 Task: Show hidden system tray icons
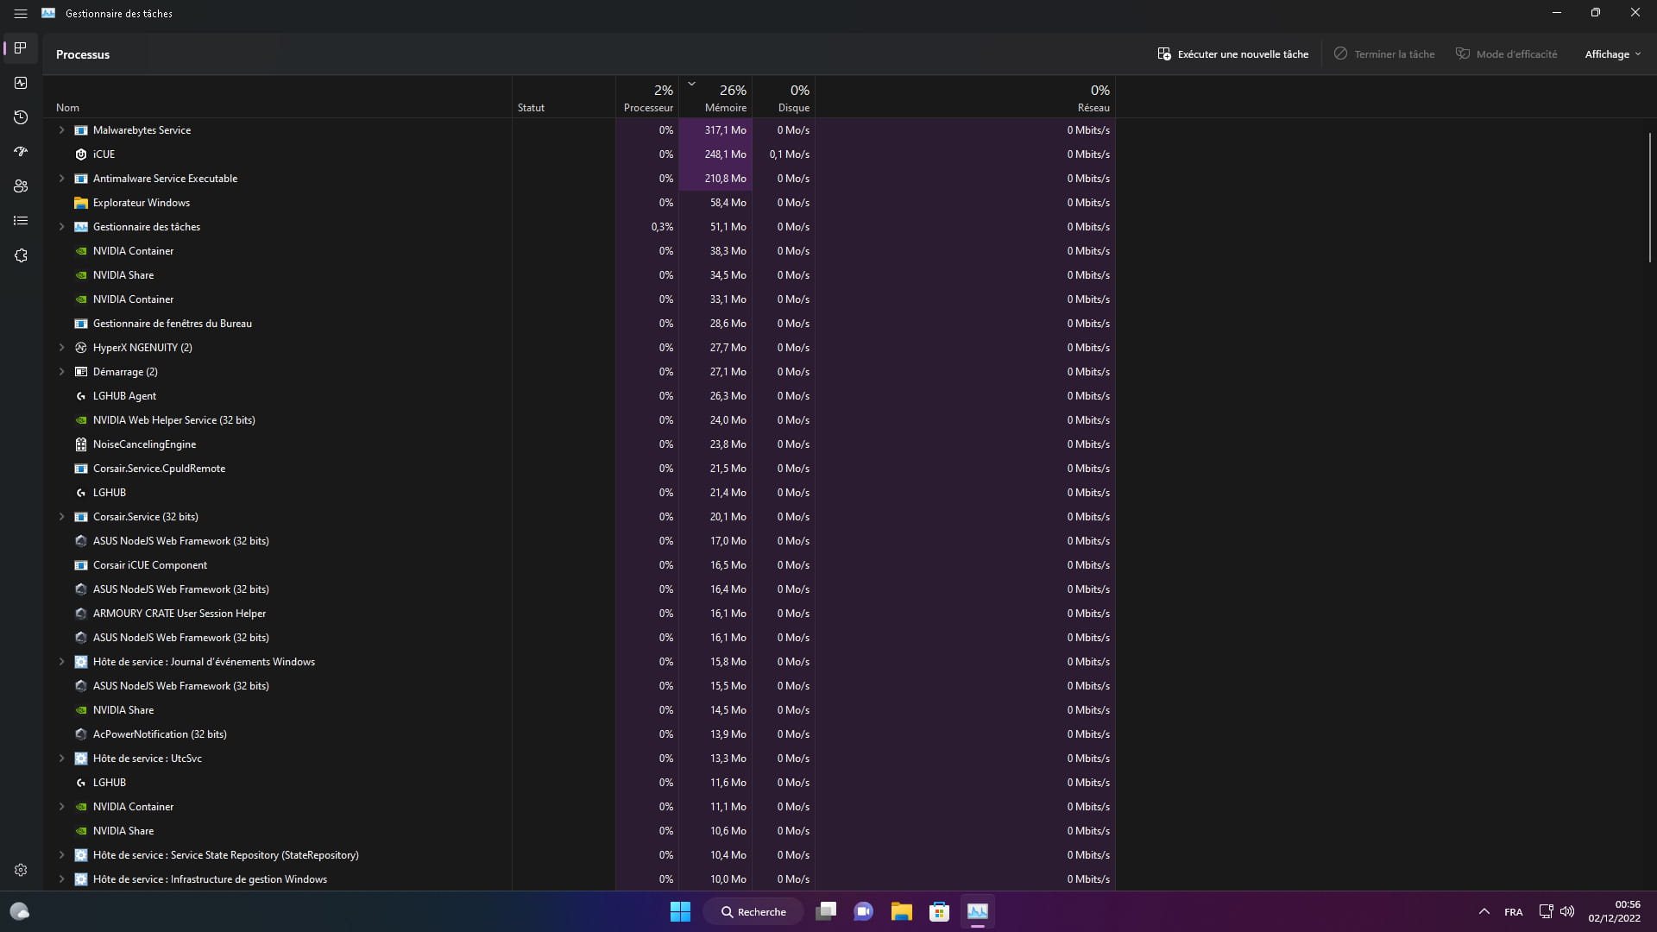1484,911
